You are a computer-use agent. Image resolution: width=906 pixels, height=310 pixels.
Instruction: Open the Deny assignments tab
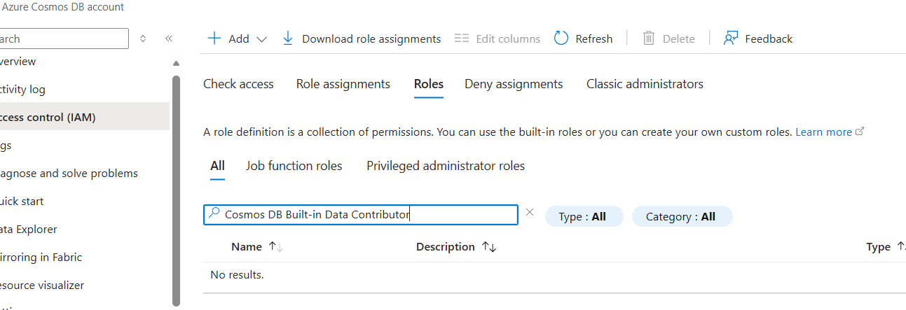[514, 84]
